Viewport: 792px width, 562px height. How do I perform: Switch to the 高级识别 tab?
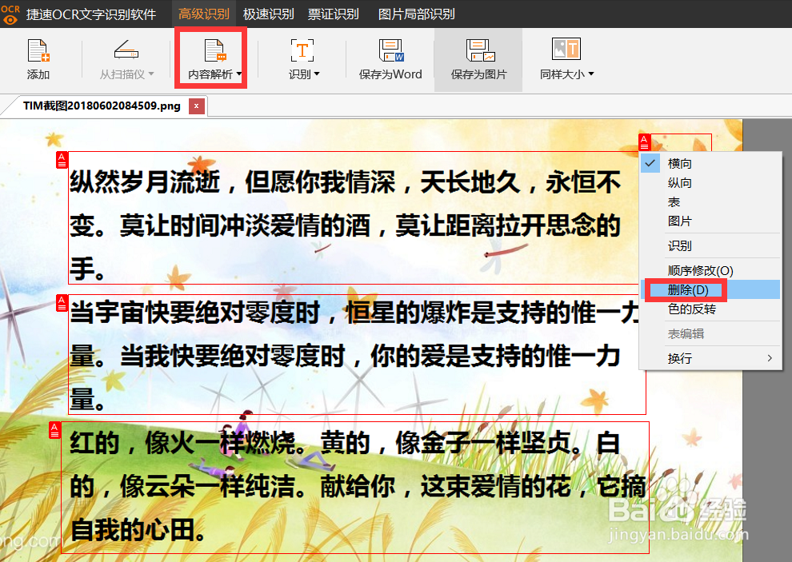(x=203, y=14)
